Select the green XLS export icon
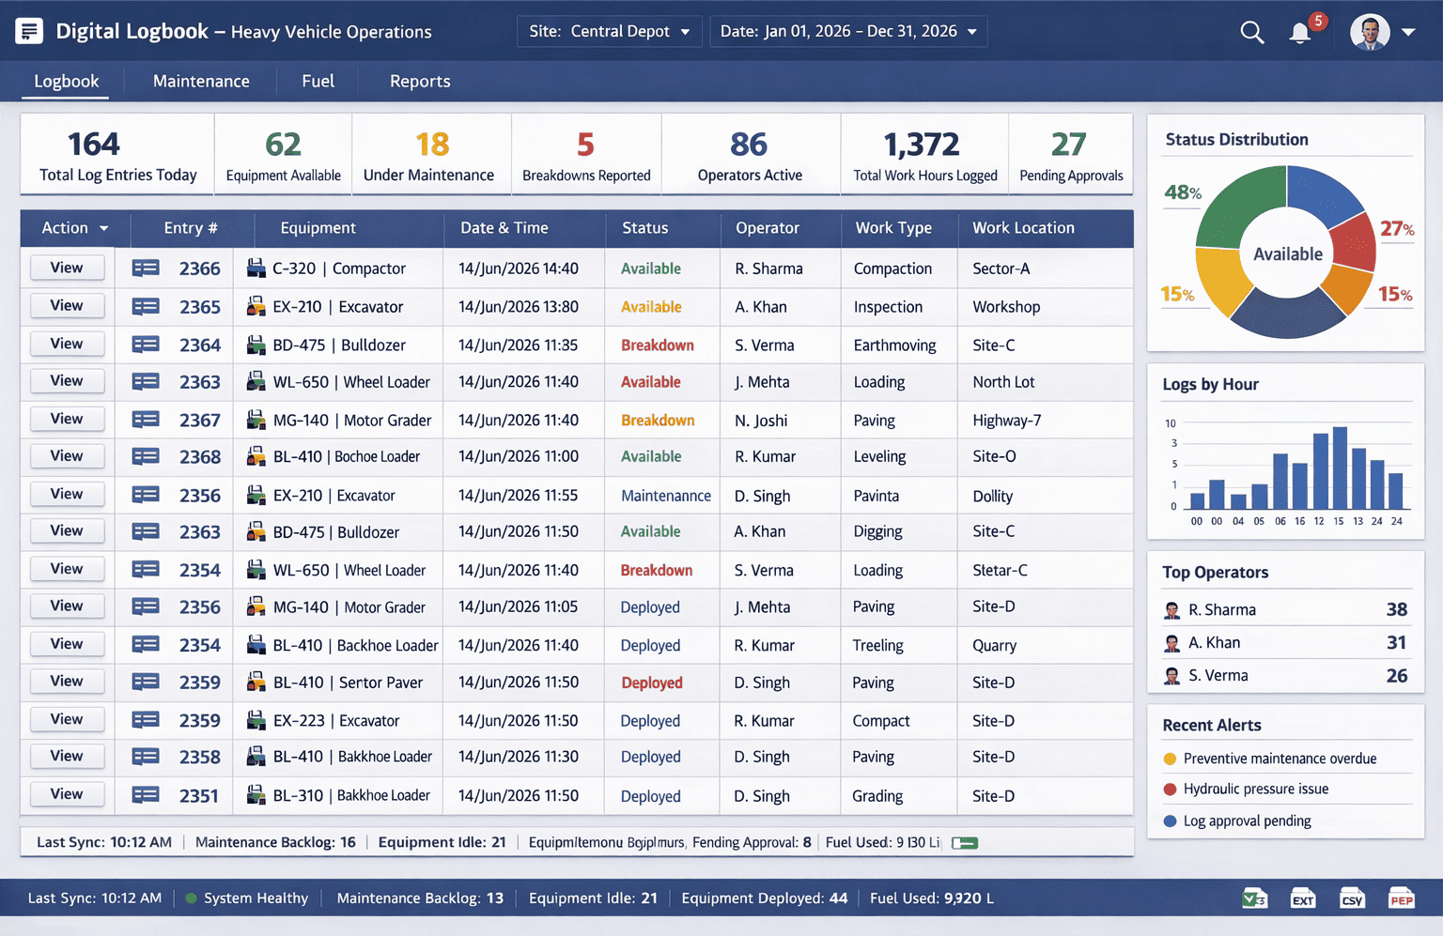 pos(1253,898)
